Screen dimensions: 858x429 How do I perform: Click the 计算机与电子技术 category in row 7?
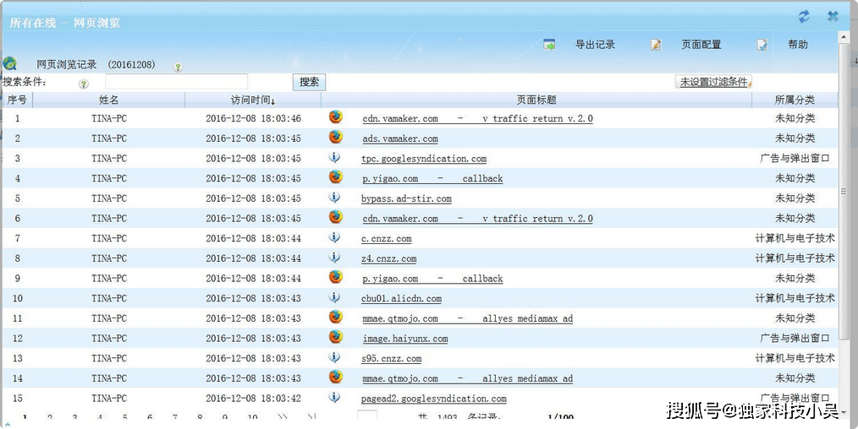click(x=795, y=238)
